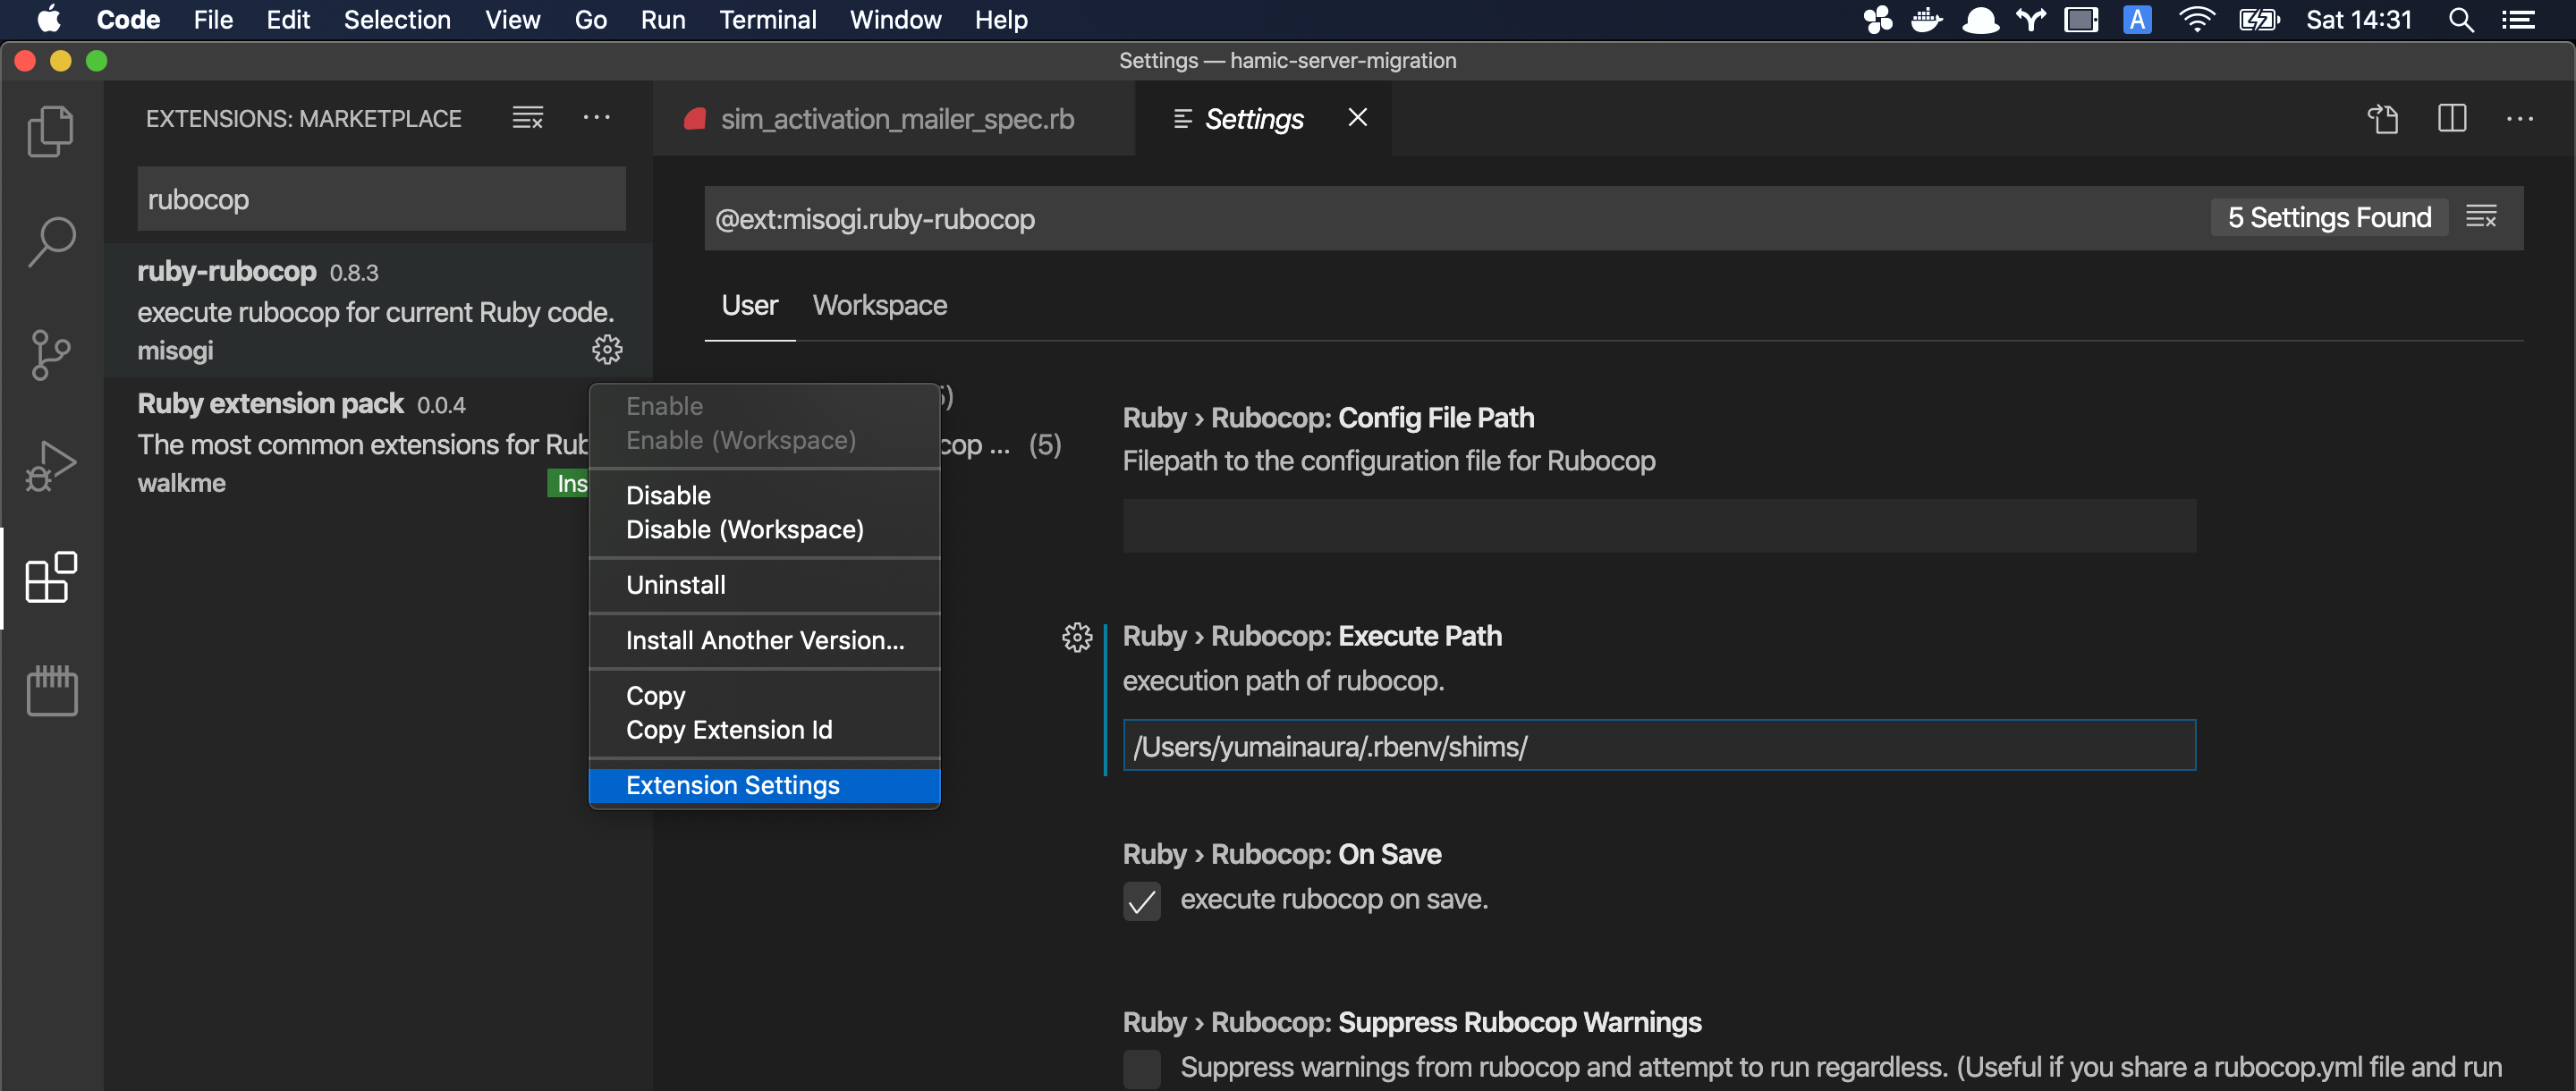Open the Selection menu

[x=397, y=20]
